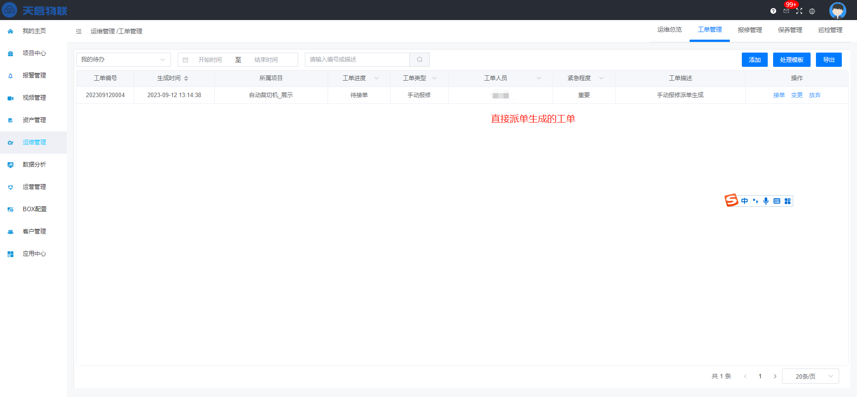Switch to the 工单管理 tab
857x397 pixels.
710,30
